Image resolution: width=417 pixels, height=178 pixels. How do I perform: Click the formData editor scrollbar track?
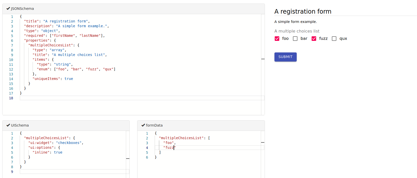pos(263,154)
